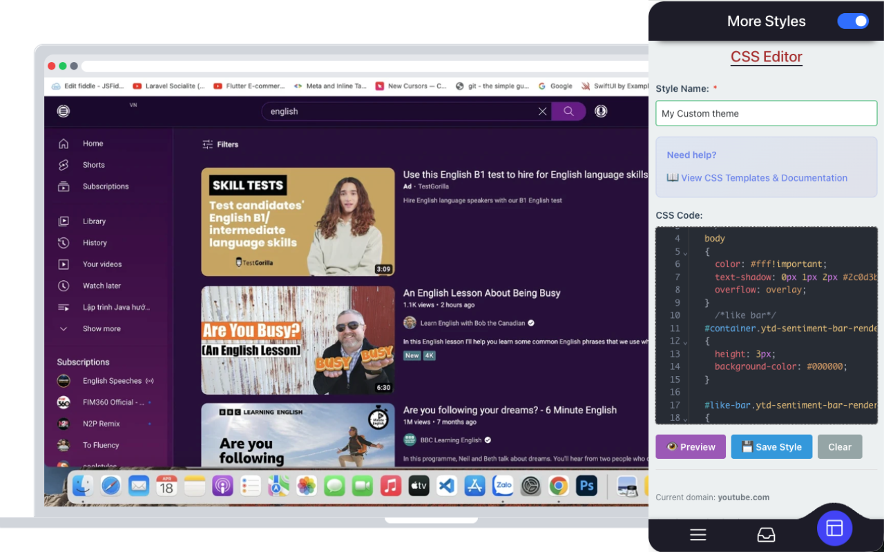Launch Apple Music from the Dock
Viewport: 884px width, 552px height.
point(391,486)
